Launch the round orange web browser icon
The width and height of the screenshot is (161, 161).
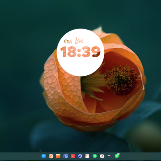click(x=51, y=156)
